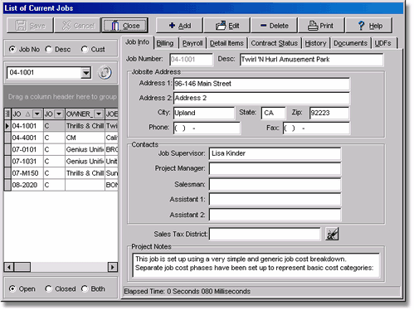The height and width of the screenshot is (310, 414).
Task: Open the second JO column filter dropdown
Action: pyautogui.click(x=59, y=114)
